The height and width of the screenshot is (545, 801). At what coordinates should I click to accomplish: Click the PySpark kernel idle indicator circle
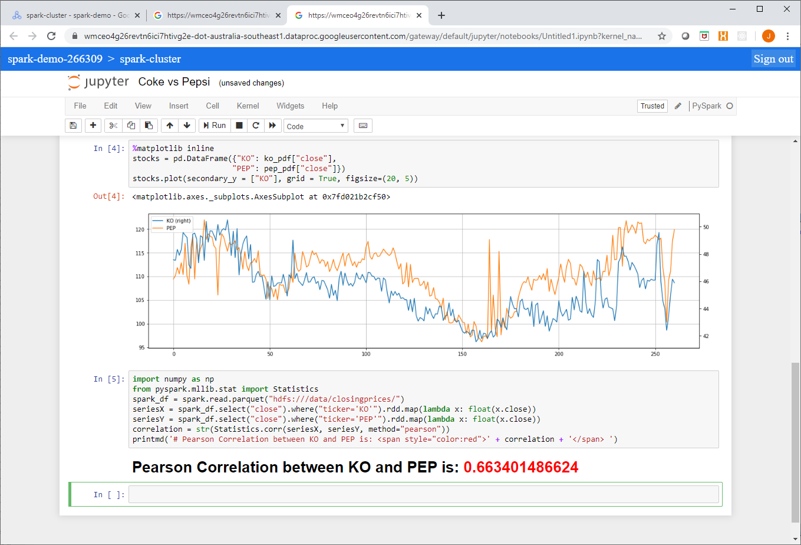click(730, 106)
